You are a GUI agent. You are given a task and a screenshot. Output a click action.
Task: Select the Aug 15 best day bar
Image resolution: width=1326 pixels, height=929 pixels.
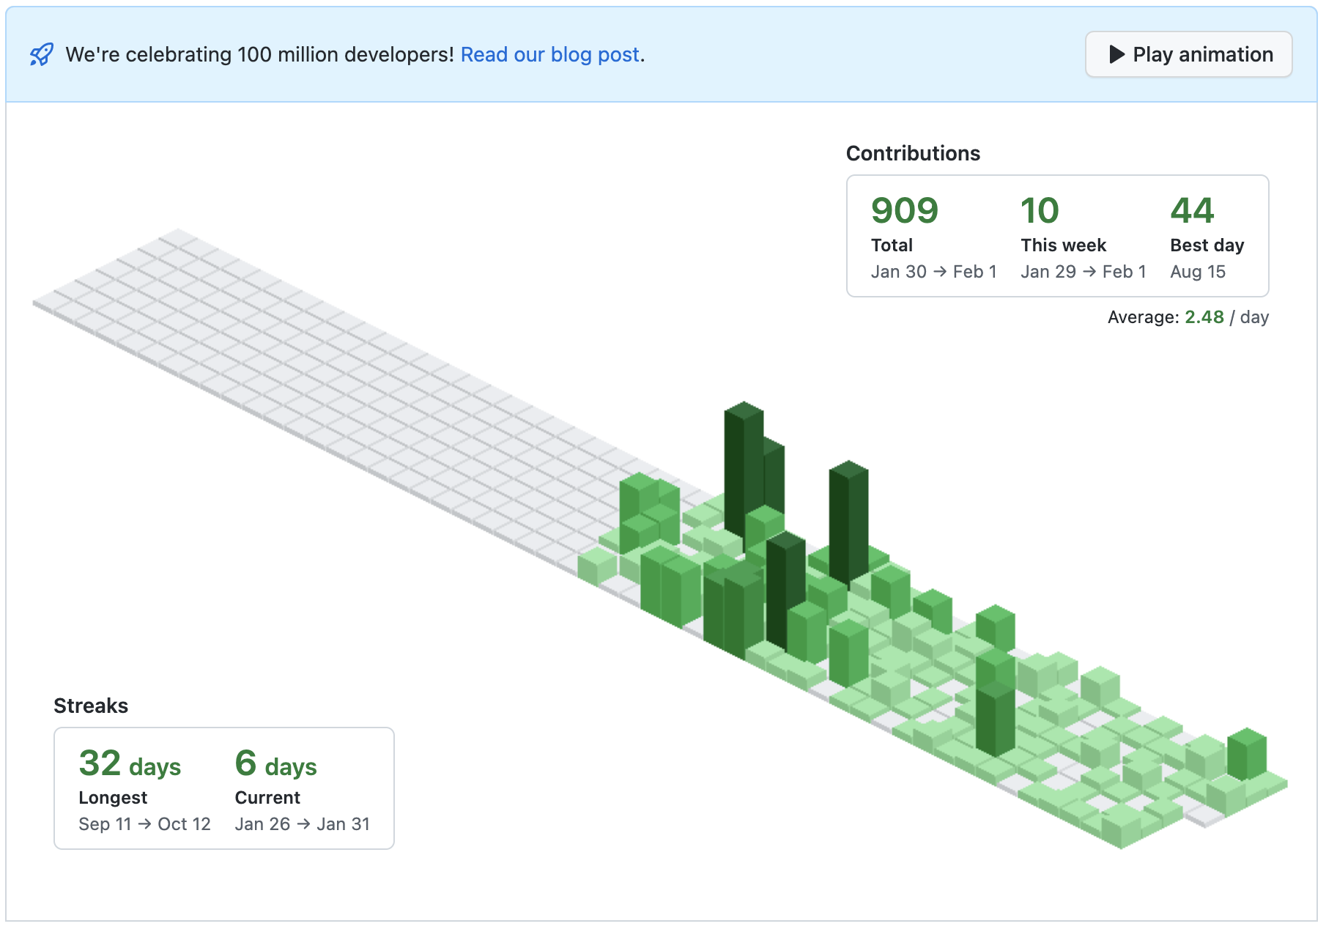(x=742, y=440)
